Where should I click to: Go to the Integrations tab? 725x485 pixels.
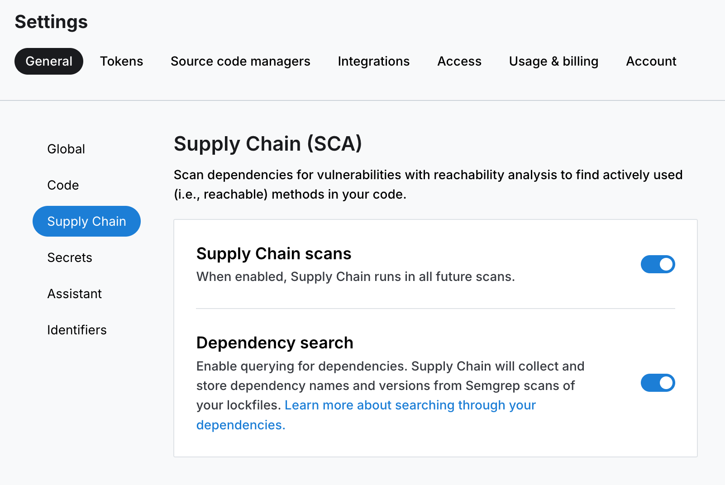[373, 61]
